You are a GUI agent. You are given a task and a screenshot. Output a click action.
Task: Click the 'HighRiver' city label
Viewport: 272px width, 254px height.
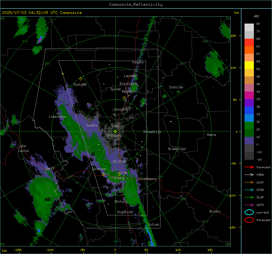(125, 212)
